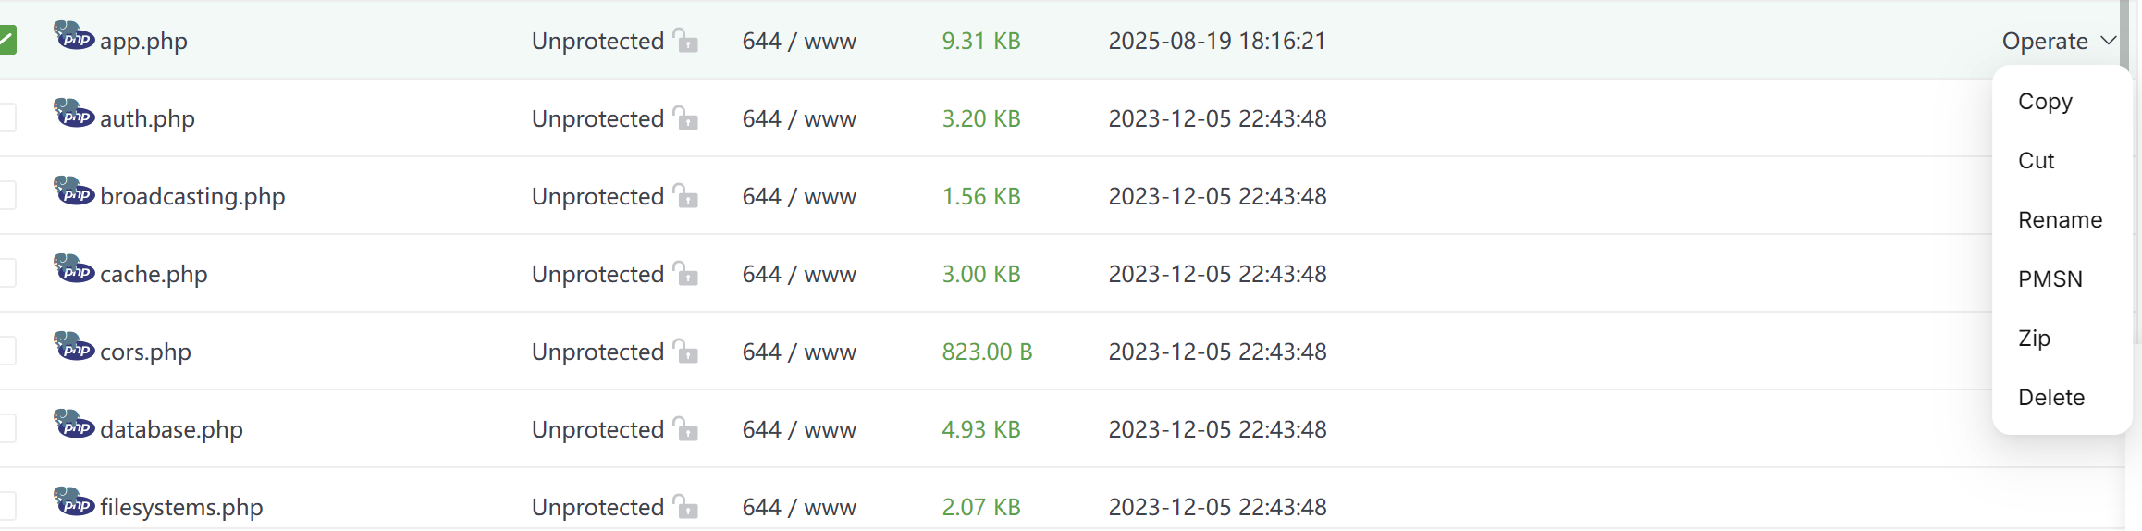The image size is (2142, 531).
Task: Click the PHP icon for database.php
Action: click(x=74, y=426)
